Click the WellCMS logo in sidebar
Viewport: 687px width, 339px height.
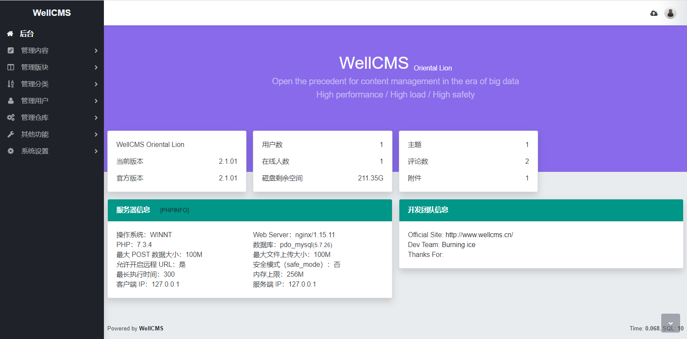52,13
